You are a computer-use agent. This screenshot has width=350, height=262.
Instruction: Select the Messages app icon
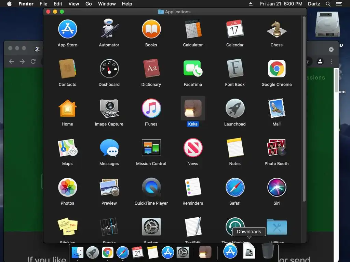click(109, 148)
